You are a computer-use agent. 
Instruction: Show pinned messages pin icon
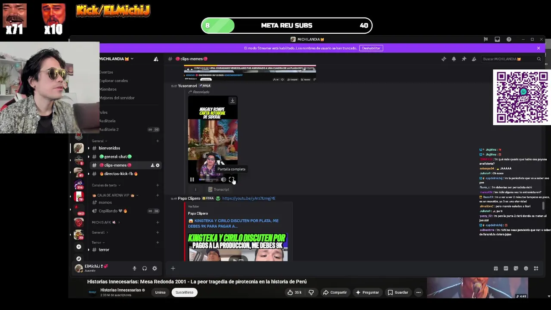tap(464, 59)
